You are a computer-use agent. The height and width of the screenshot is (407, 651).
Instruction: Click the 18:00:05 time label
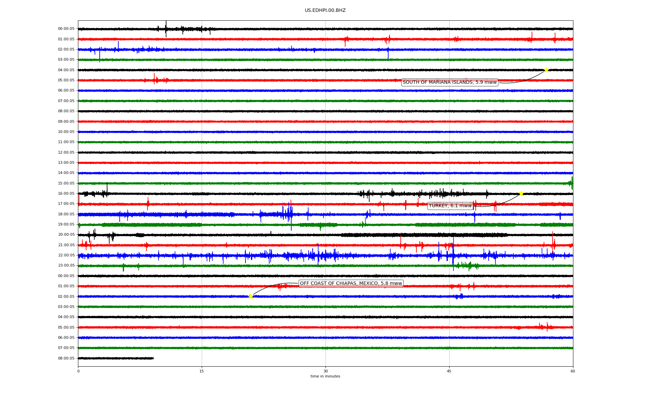(66, 214)
